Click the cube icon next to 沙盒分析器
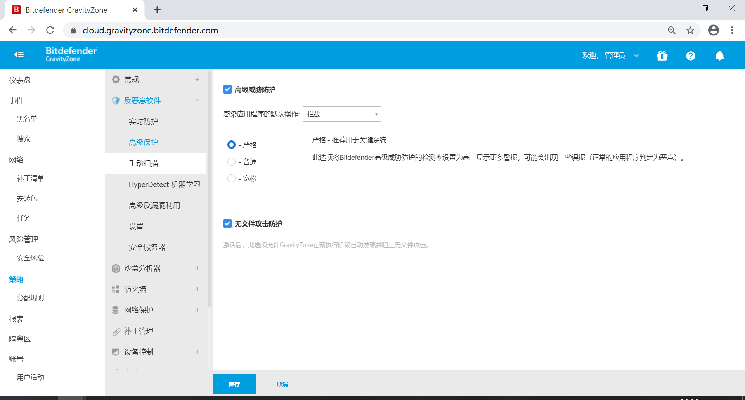 pos(116,268)
